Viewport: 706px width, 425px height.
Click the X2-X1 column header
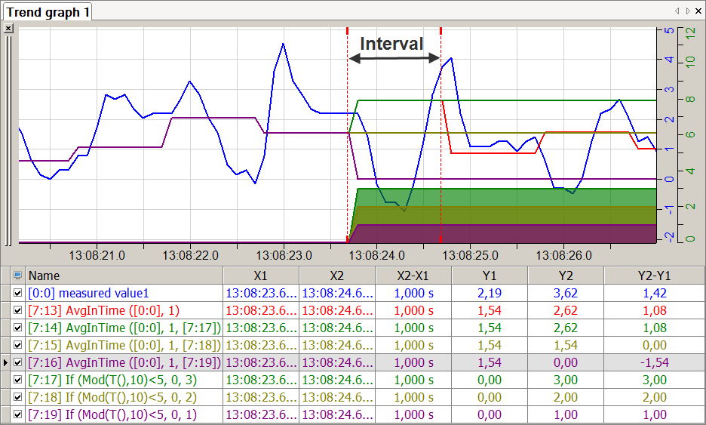(413, 276)
